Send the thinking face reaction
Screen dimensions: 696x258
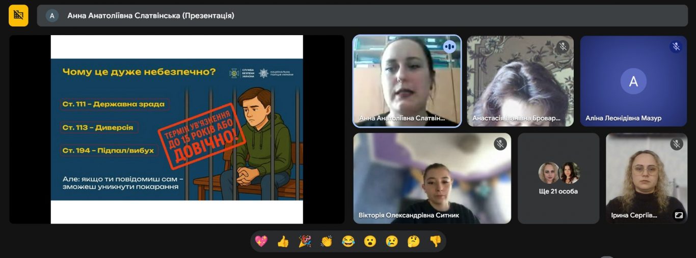tap(414, 241)
